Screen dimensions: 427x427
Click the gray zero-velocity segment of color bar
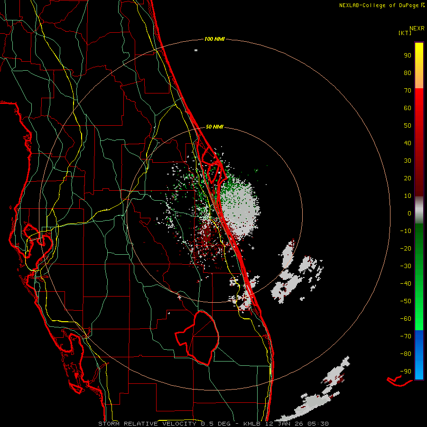pos(419,210)
